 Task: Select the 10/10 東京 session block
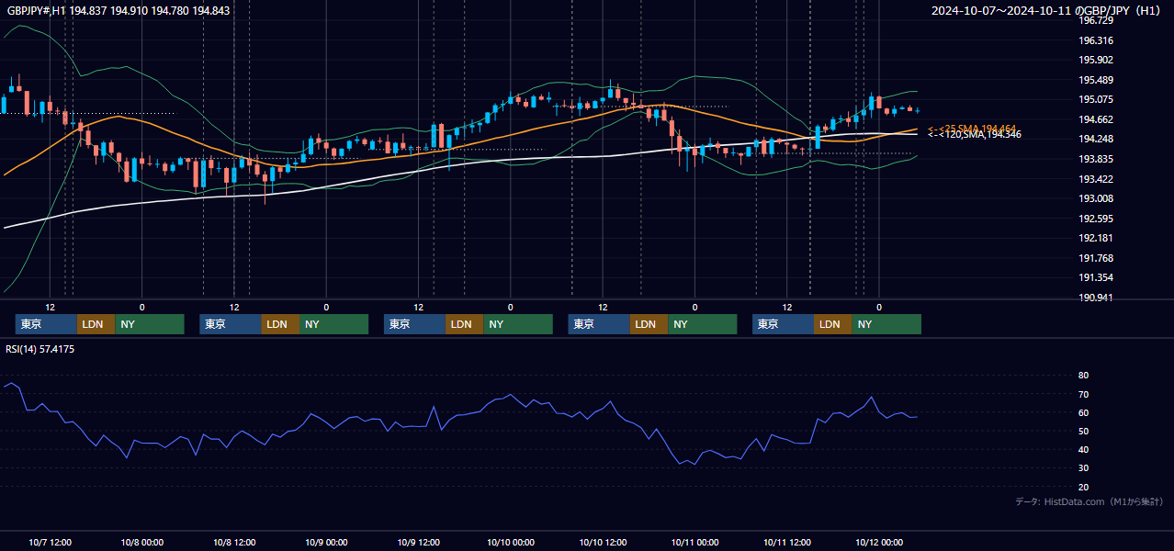click(599, 324)
